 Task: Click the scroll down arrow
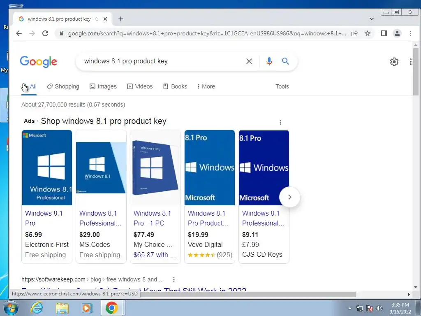(416, 287)
